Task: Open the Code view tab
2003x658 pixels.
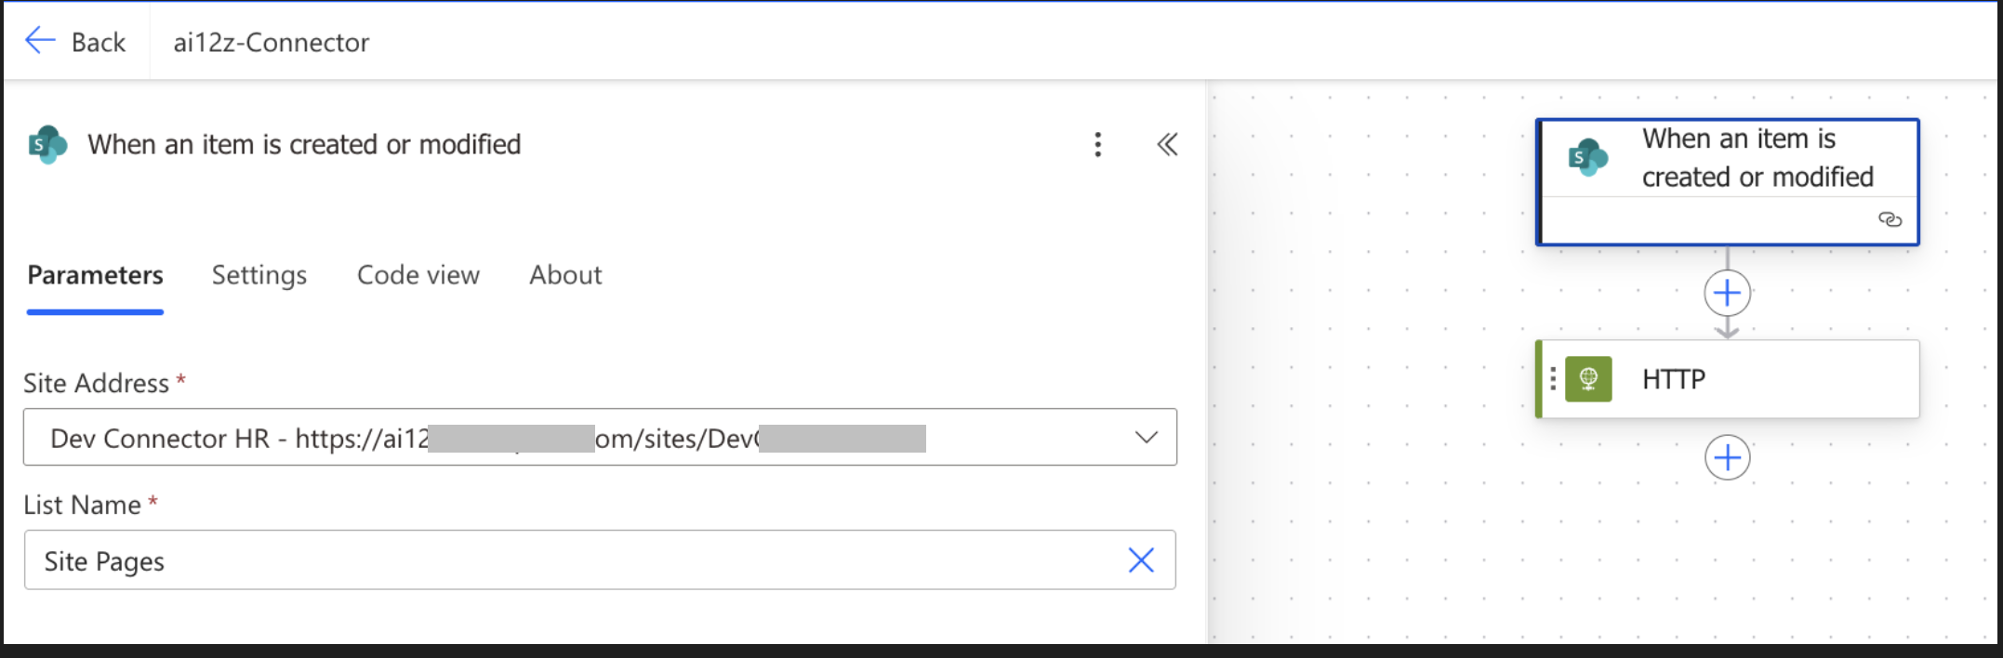Action: [418, 275]
